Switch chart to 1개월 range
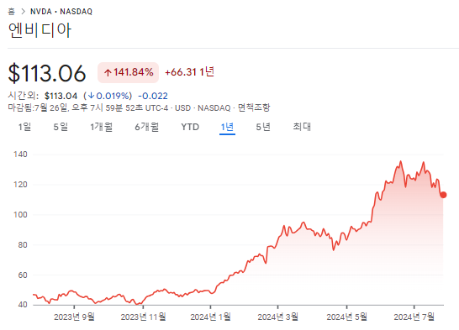 click(101, 127)
